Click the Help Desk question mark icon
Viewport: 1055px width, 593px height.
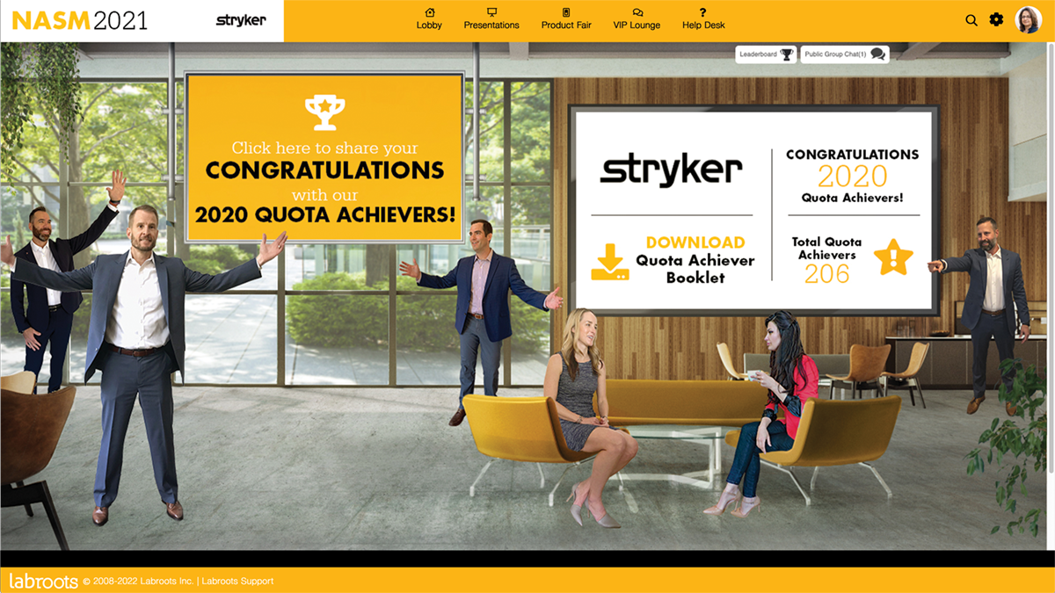coord(703,12)
